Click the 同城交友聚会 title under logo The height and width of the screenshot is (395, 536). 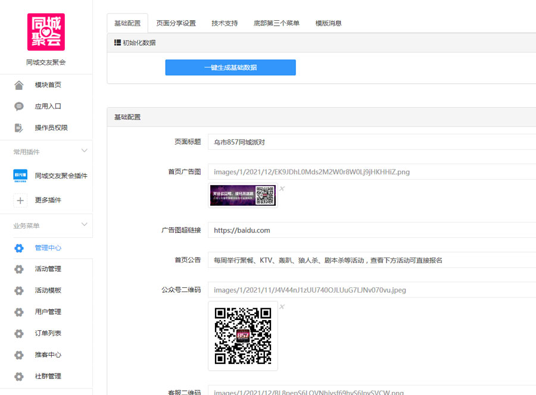46,62
